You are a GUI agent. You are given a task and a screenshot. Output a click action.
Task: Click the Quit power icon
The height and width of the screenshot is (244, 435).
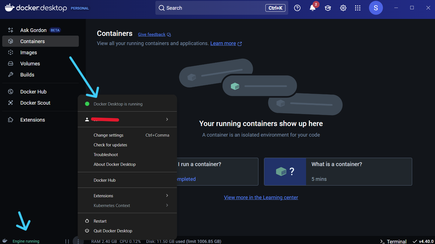(87, 231)
